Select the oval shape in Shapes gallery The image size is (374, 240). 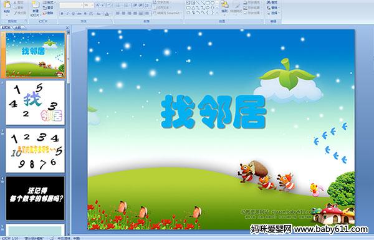213,2
